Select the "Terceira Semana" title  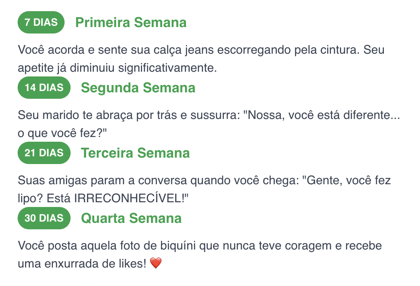click(135, 153)
